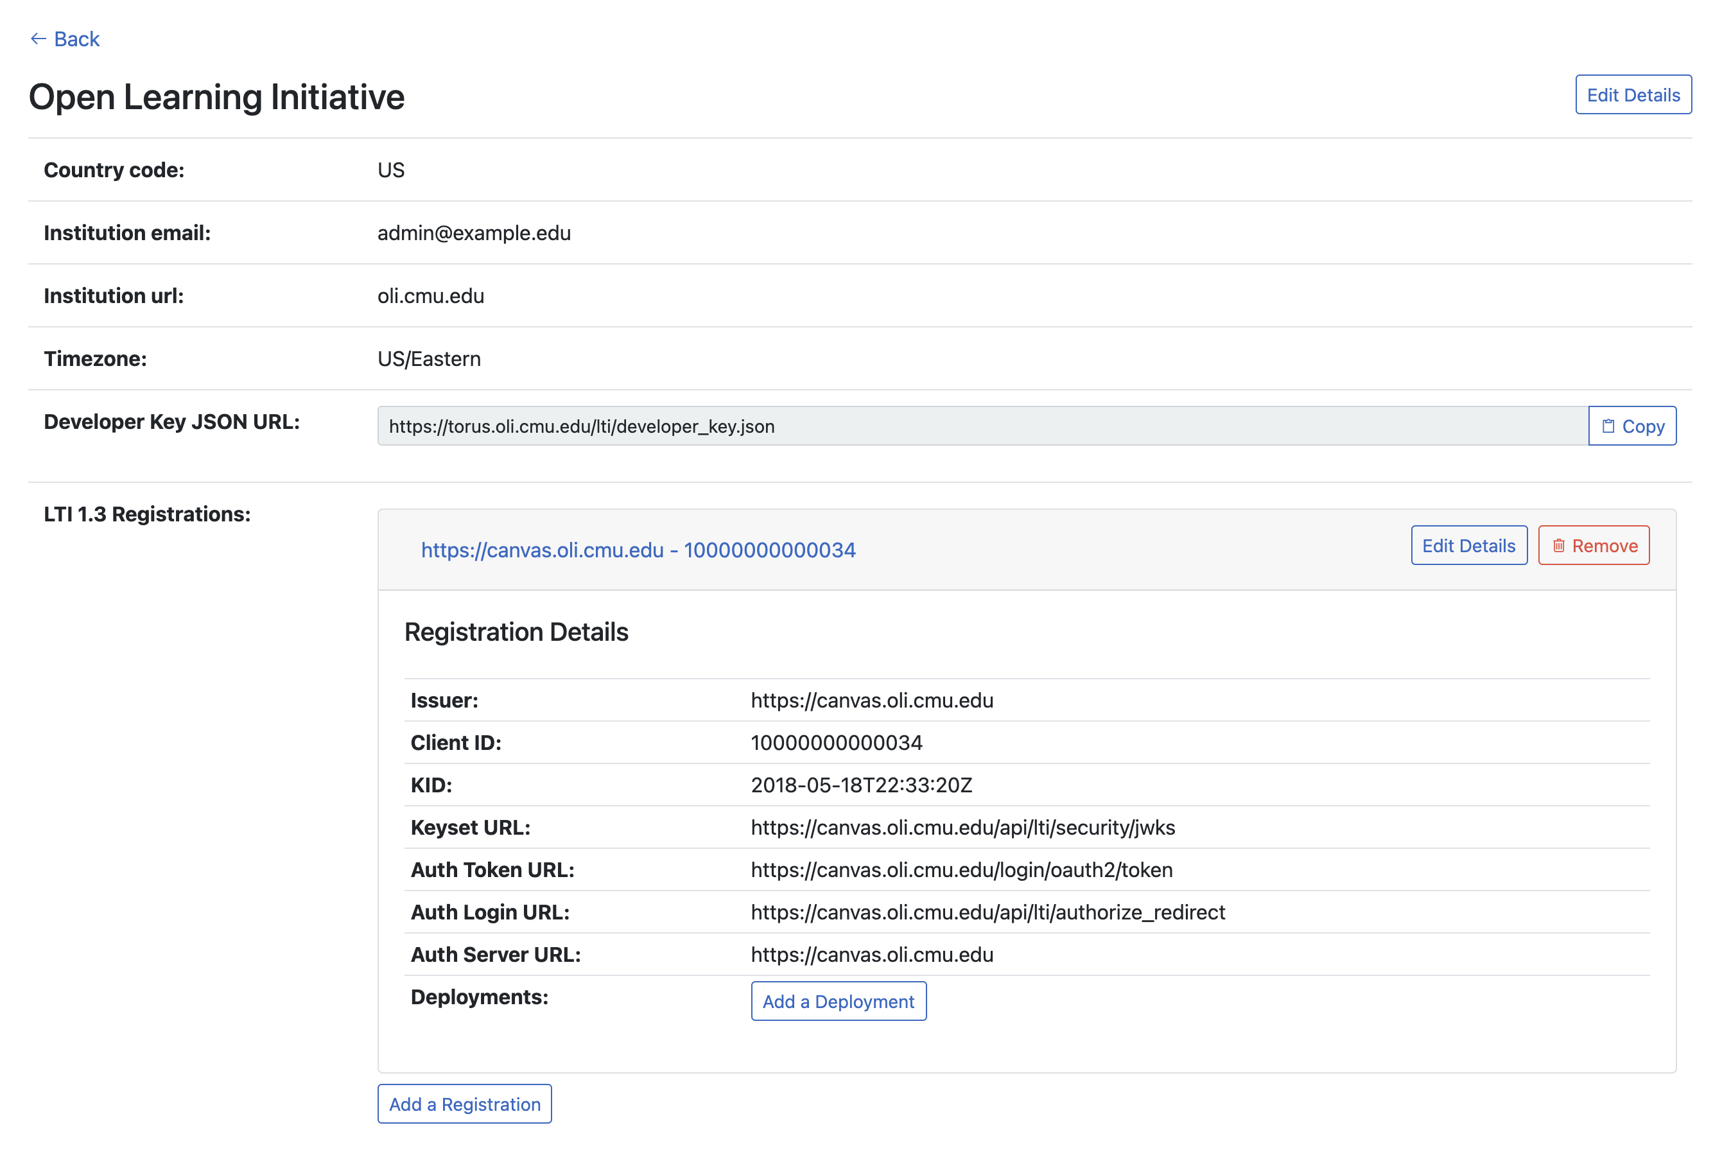Click the Auth Token URL value

[x=961, y=870]
